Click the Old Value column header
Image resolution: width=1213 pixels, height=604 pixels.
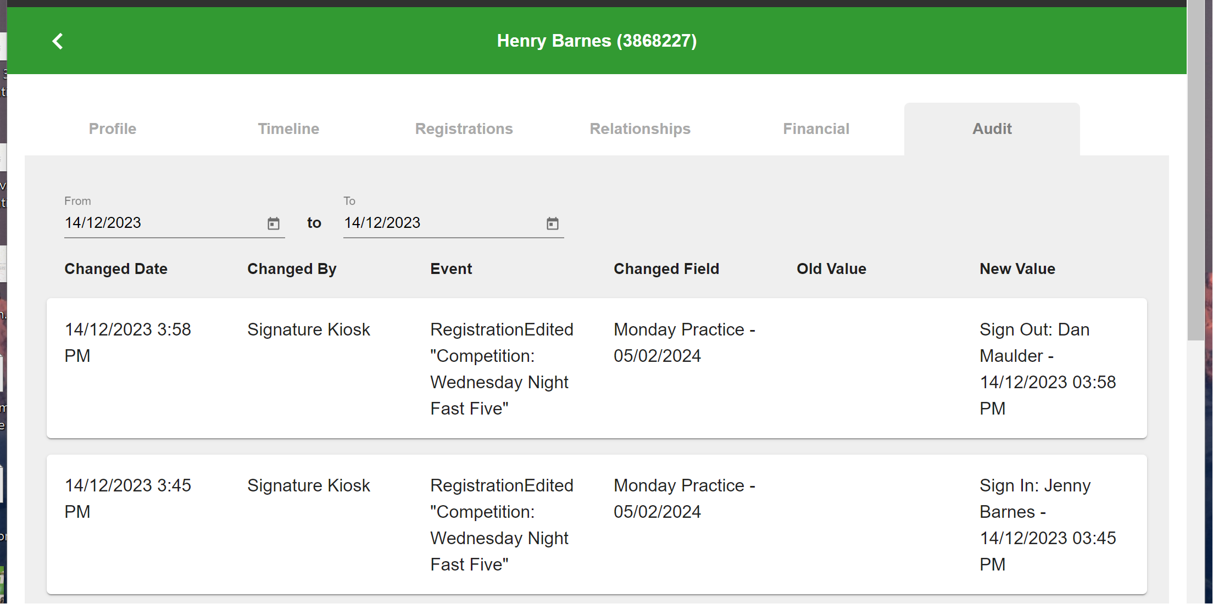point(832,269)
